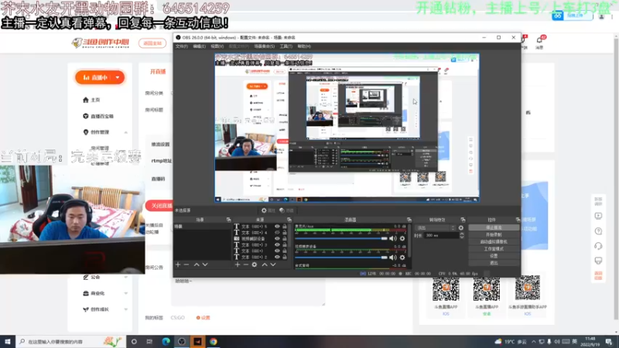Toggle visibility of source 文本 (GDI+) 4
Image resolution: width=619 pixels, height=348 pixels.
[277, 233]
